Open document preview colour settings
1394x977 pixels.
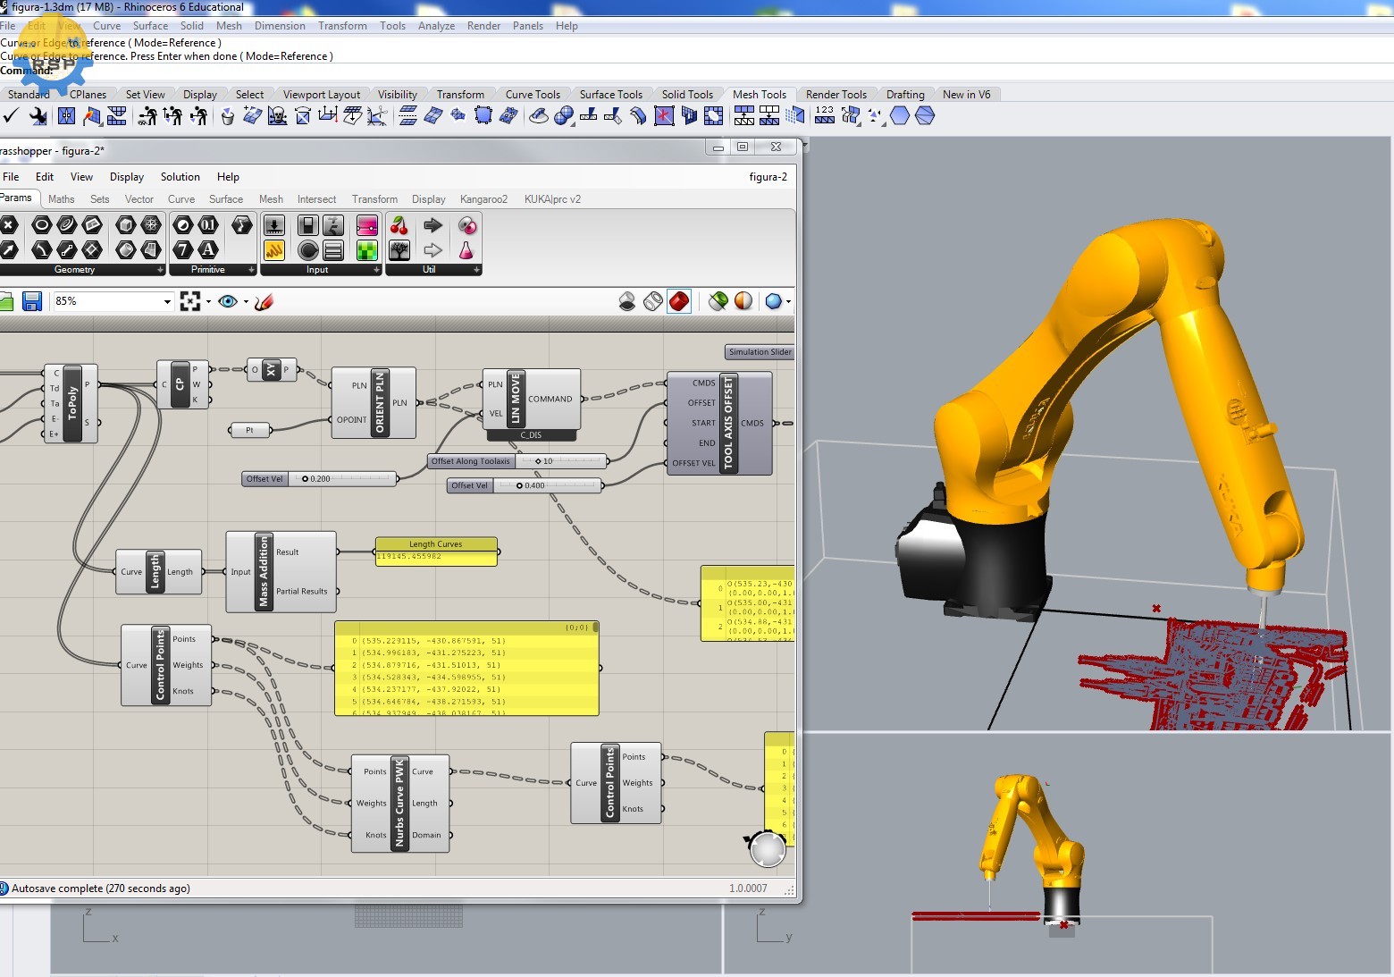(x=743, y=301)
